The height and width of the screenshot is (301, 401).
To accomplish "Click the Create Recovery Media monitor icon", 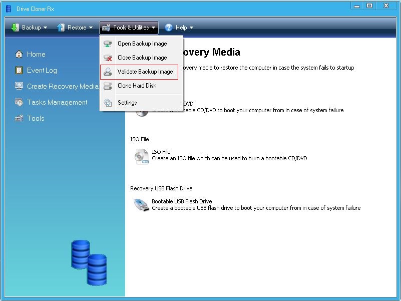I will [x=19, y=86].
